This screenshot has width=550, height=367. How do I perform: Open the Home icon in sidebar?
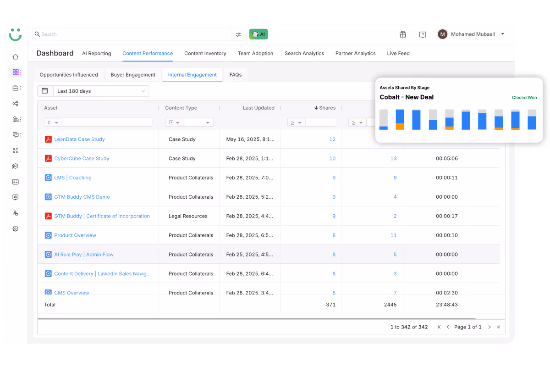[15, 56]
